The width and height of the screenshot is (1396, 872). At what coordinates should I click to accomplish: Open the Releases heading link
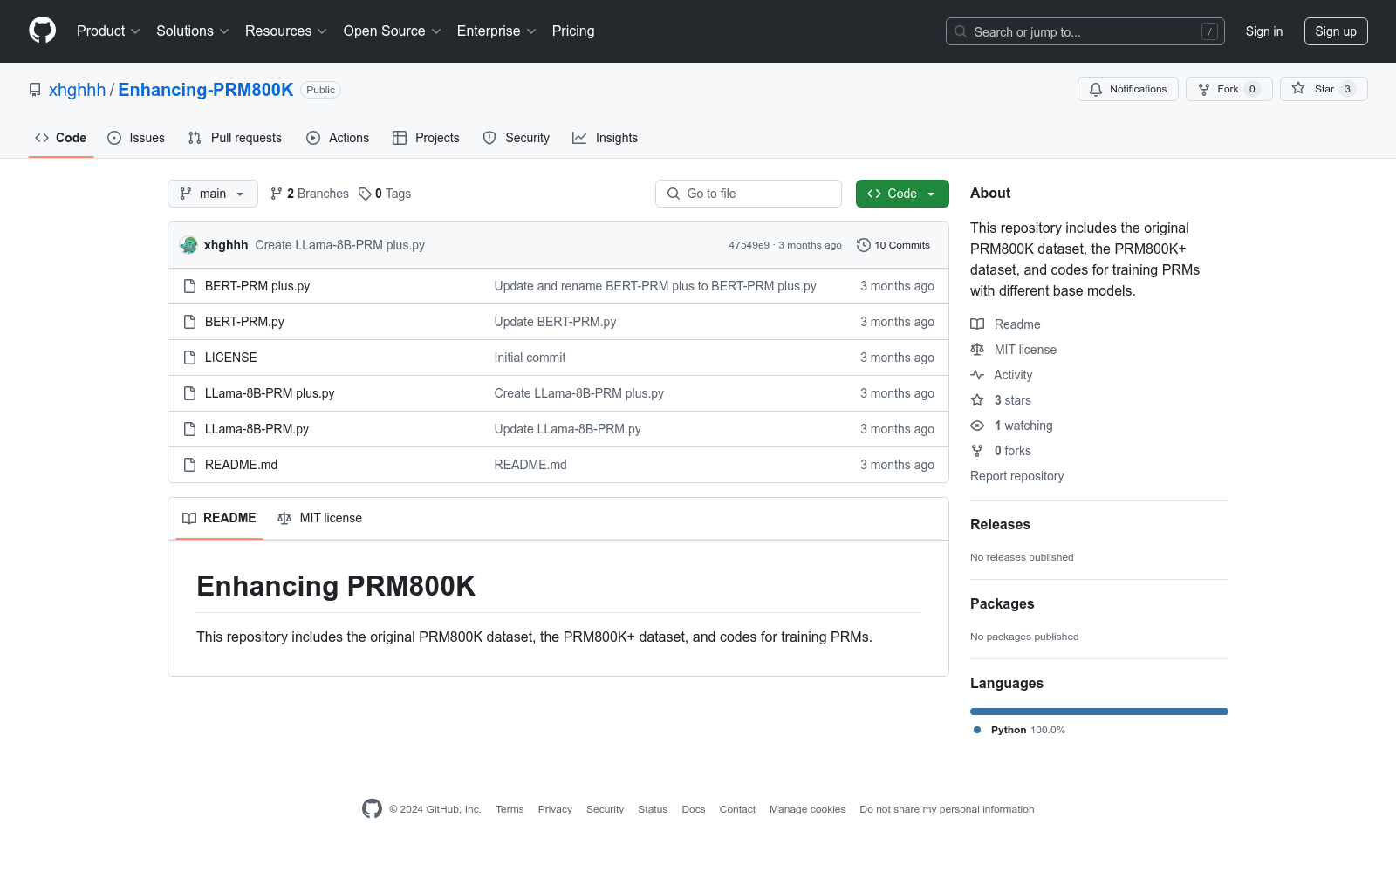1000,524
